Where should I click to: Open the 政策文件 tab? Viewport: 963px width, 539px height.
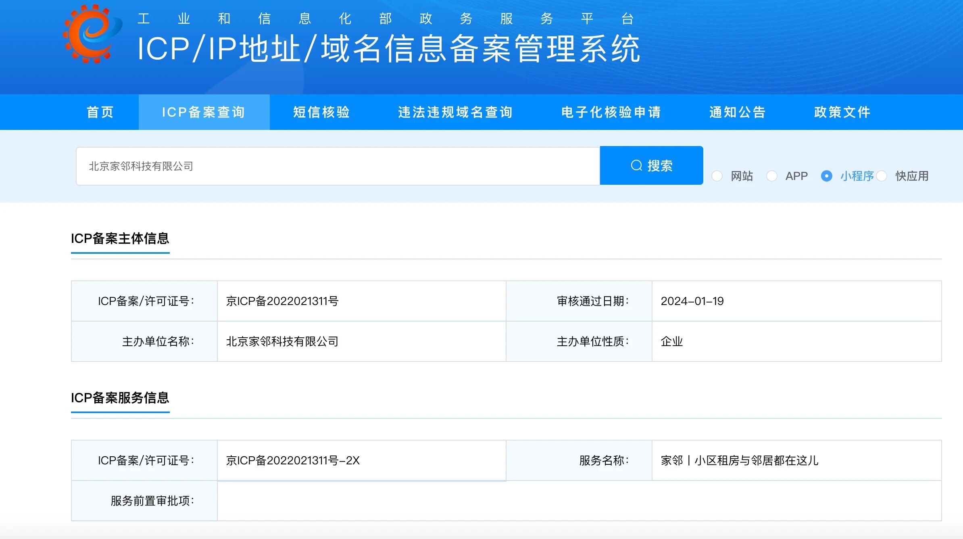pos(842,112)
